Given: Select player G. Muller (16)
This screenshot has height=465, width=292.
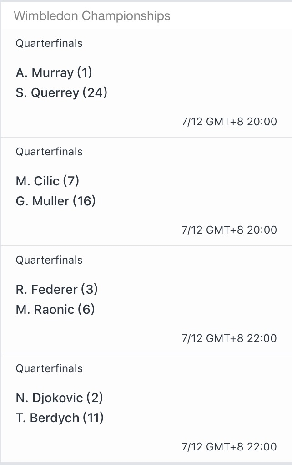Looking at the screenshot, I should tap(55, 201).
